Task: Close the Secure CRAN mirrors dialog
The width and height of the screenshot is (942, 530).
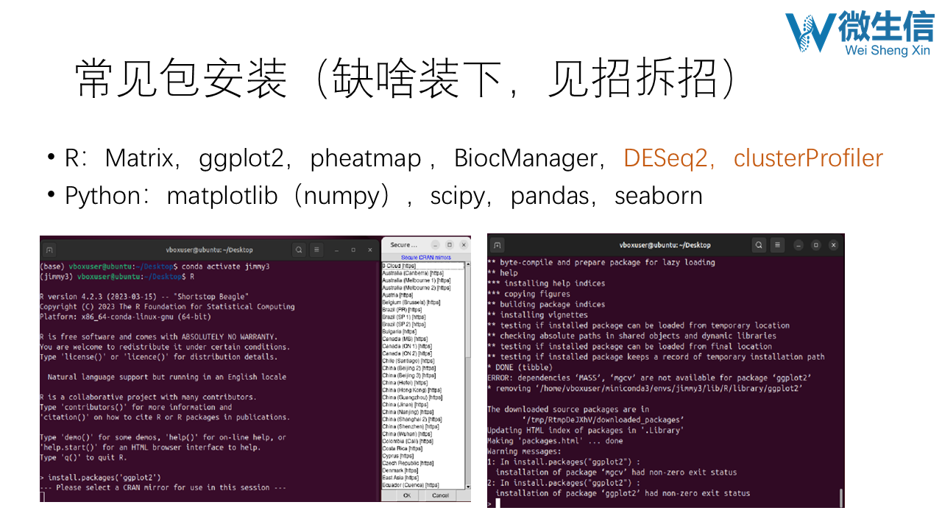Action: 464,245
